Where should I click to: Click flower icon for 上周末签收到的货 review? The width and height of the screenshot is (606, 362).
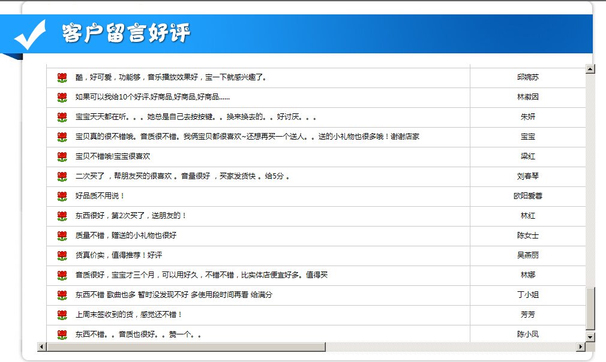pos(62,315)
